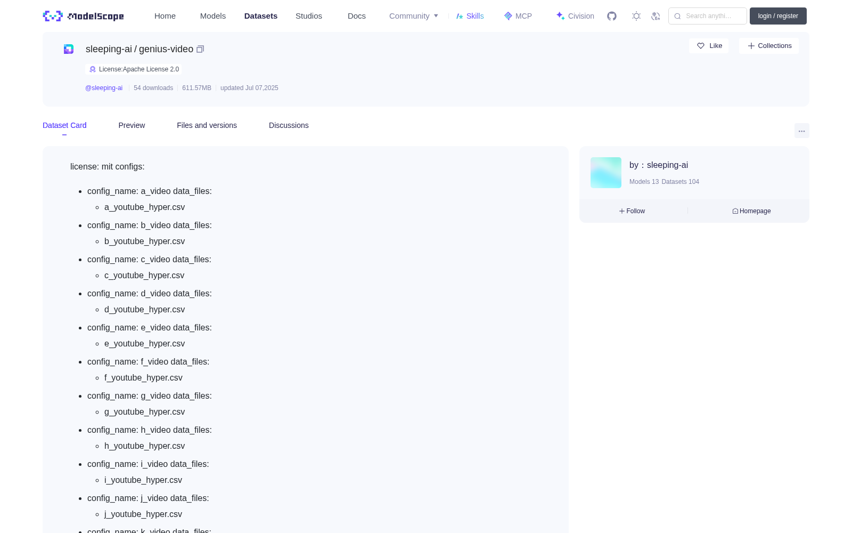Viewport: 852px width, 533px height.
Task: Click the by: sleeping-ai author name
Action: (x=659, y=165)
